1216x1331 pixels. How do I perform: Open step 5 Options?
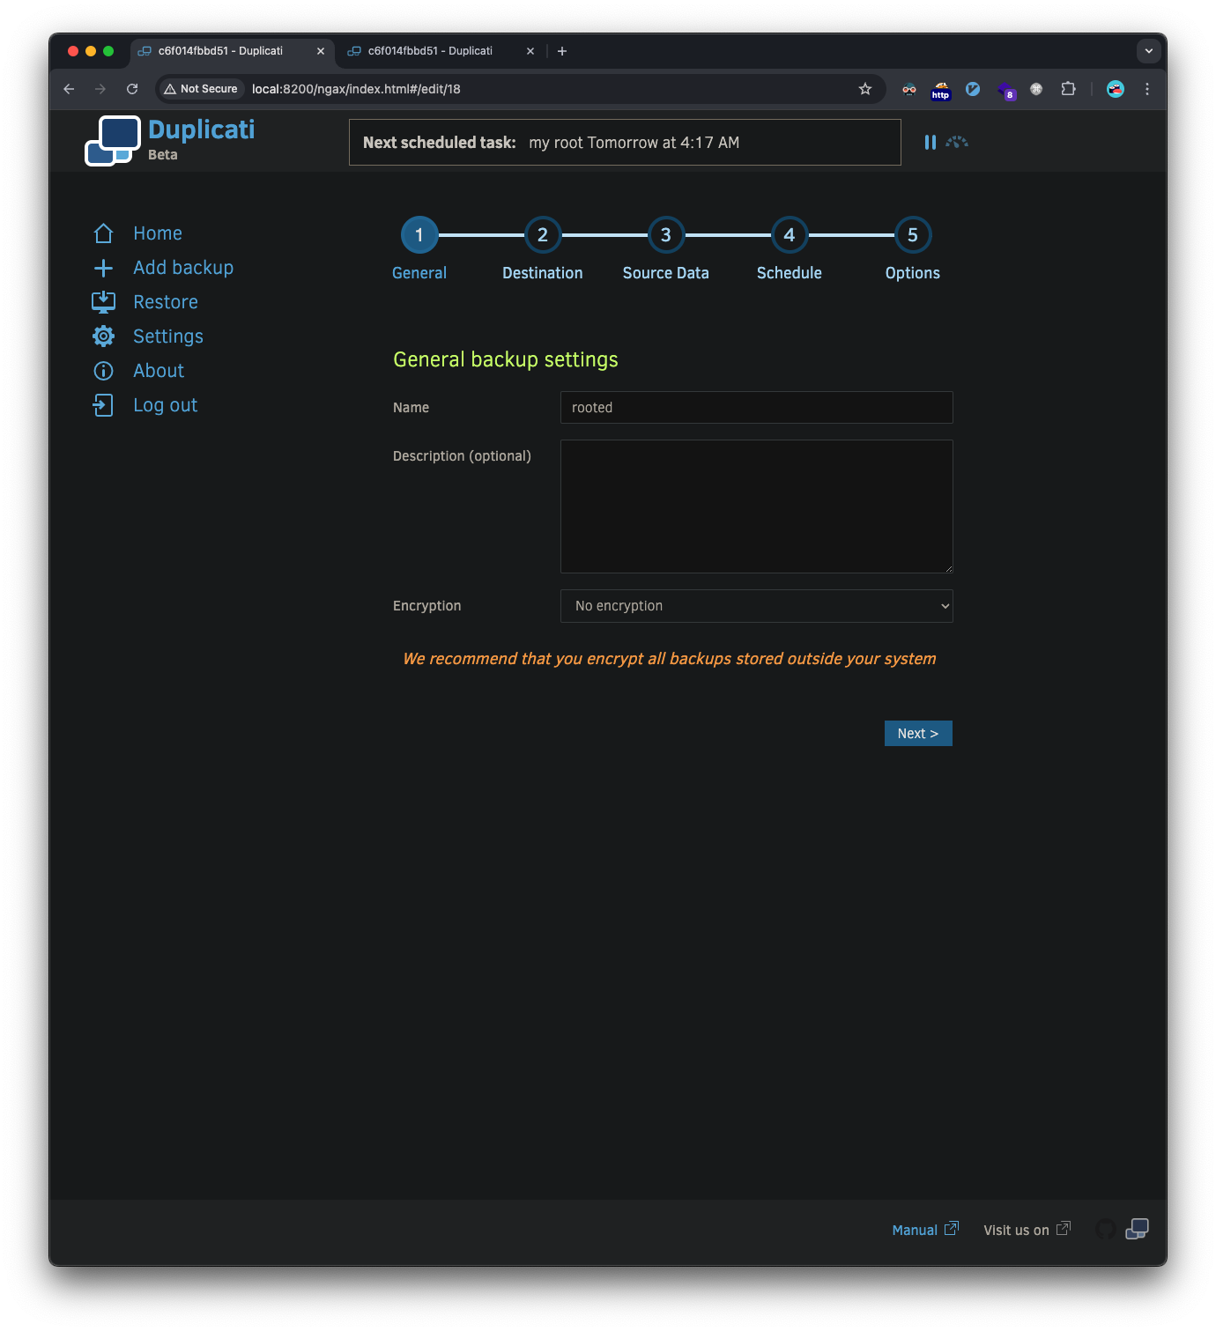coord(913,235)
